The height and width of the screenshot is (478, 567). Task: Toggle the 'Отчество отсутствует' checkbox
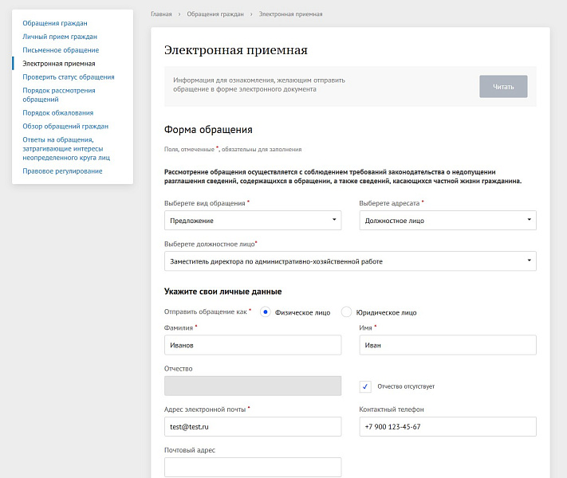click(x=365, y=386)
